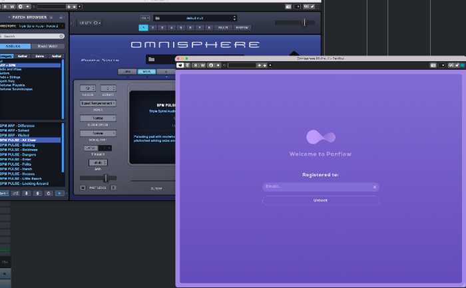Open the Equal Temperament scale dropdown

(98, 103)
